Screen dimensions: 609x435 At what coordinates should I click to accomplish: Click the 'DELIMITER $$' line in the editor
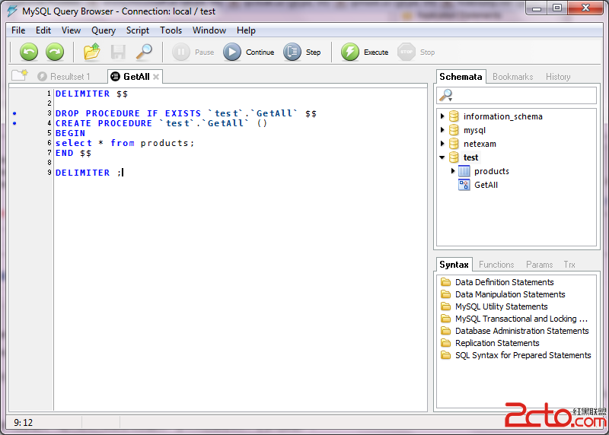click(x=91, y=94)
